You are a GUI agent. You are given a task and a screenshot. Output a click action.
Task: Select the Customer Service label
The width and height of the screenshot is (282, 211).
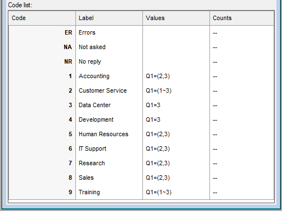click(103, 90)
